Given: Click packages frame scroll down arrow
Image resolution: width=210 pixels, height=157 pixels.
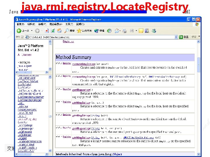Looking at the screenshot, I should (x=50, y=69).
